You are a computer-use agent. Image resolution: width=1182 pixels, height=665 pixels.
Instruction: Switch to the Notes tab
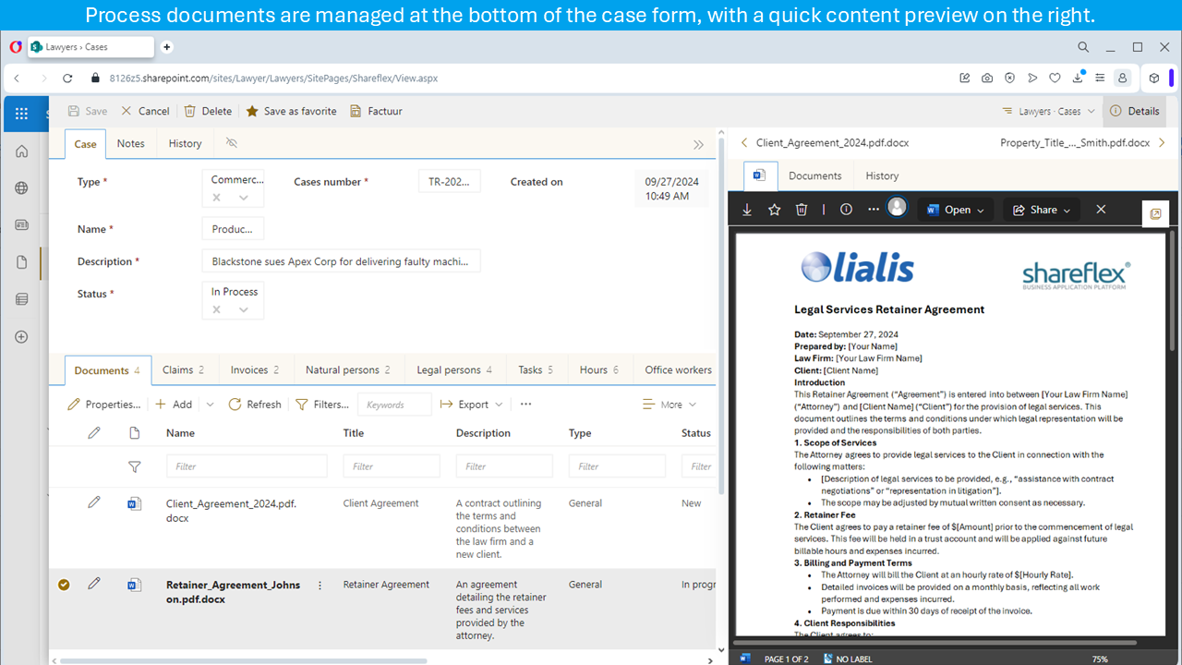coord(130,143)
